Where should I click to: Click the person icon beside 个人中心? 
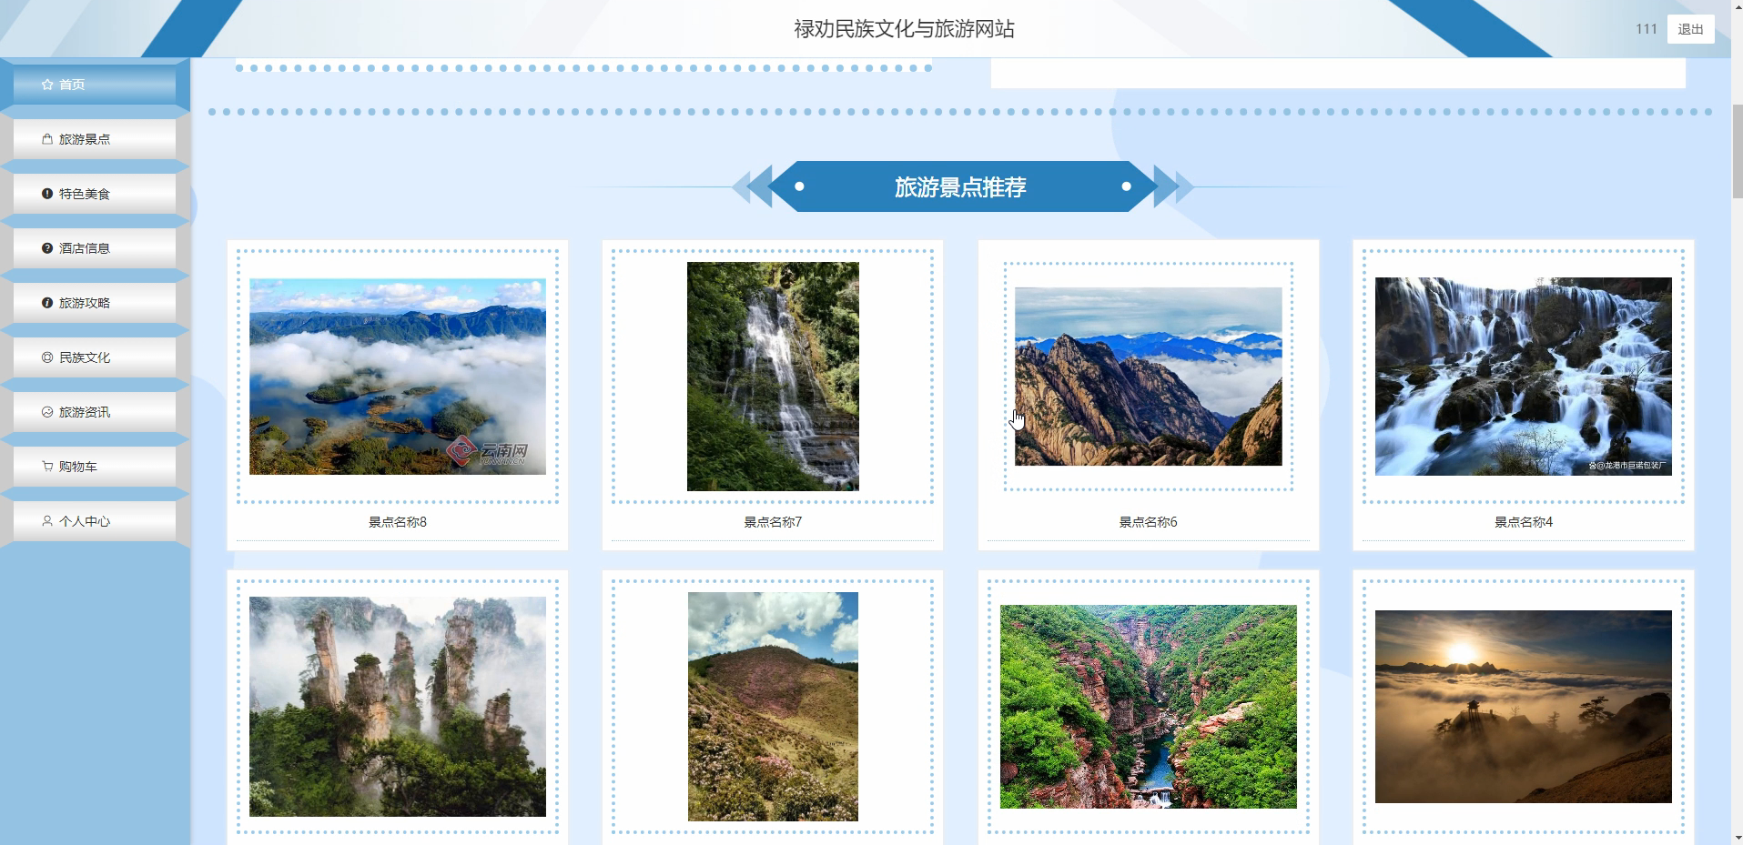click(x=47, y=521)
